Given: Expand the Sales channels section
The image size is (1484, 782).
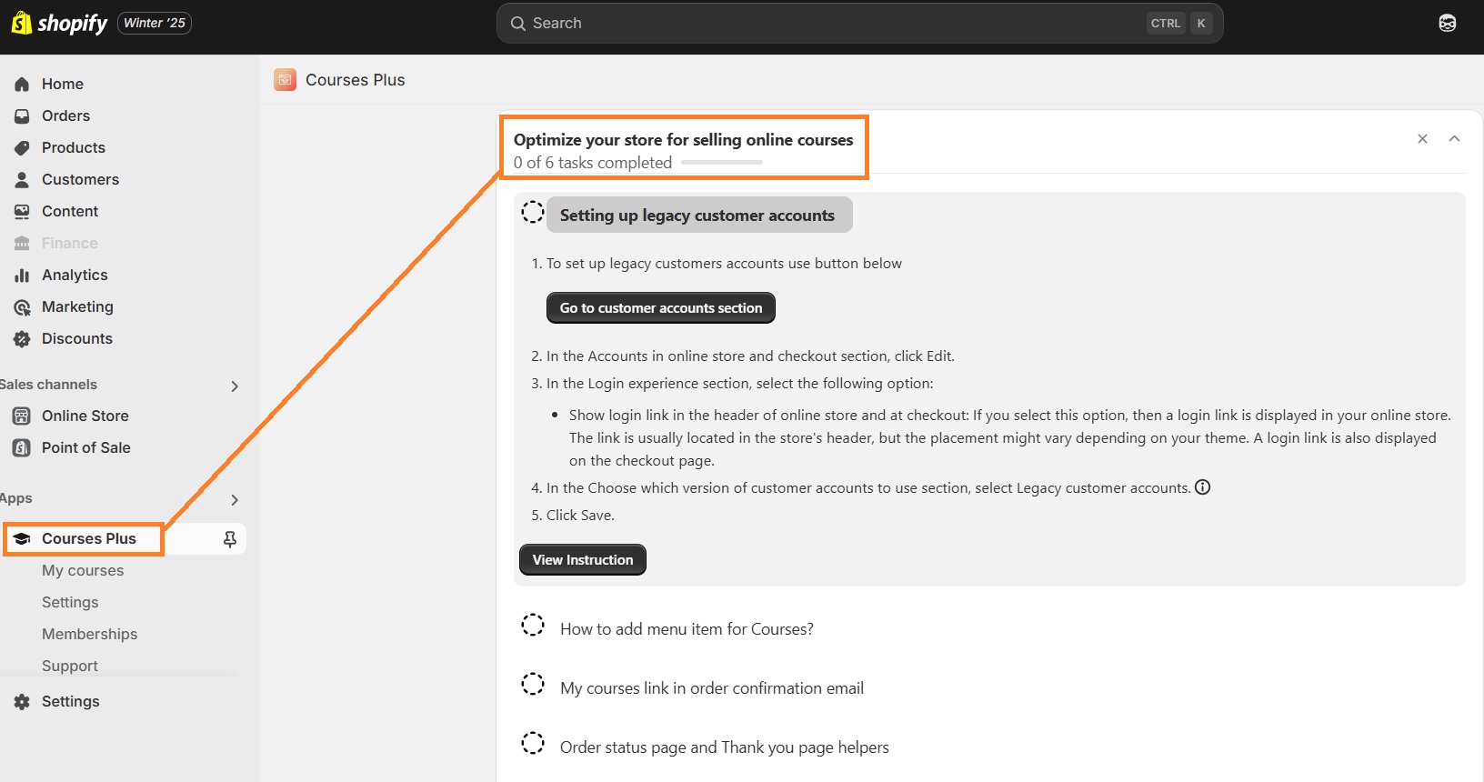Looking at the screenshot, I should point(235,386).
